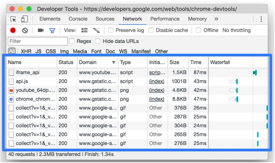Select the All filter type
This screenshot has height=163, width=275.
12,51
